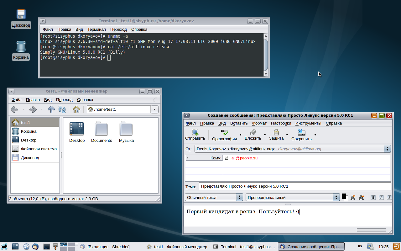Click the Forward arrow in file manager

click(x=33, y=109)
